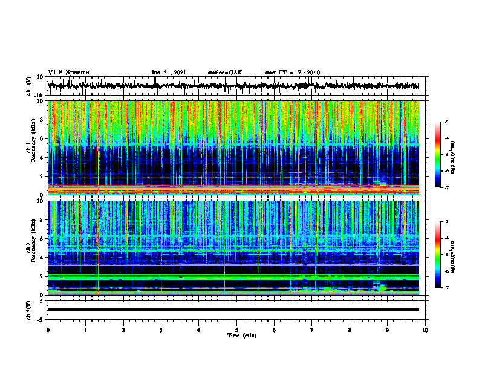Click time axis tick label "4"
The image size is (479, 370).
point(199,330)
